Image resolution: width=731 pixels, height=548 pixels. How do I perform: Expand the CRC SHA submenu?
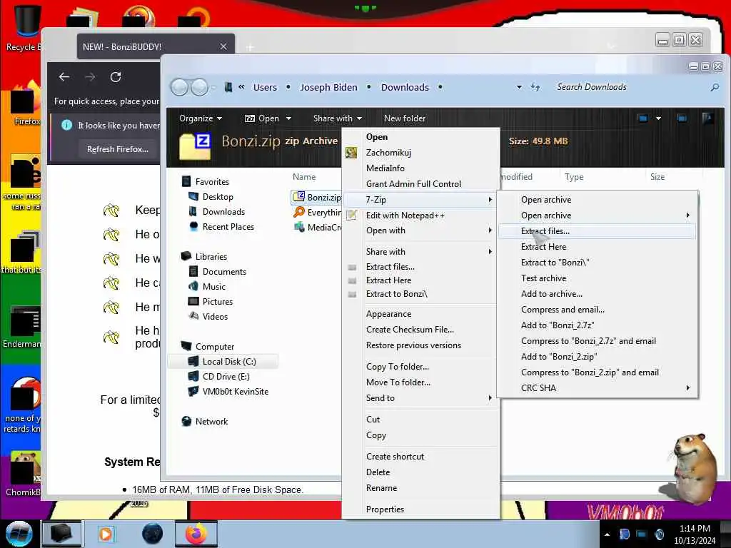[x=598, y=387]
